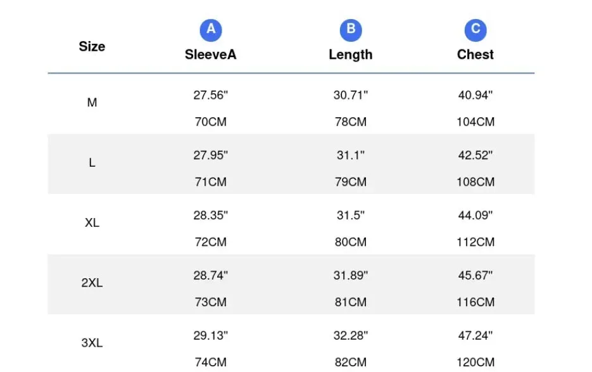The height and width of the screenshot is (372, 592).
Task: Click the 112CM chest value for XL
Action: (475, 242)
